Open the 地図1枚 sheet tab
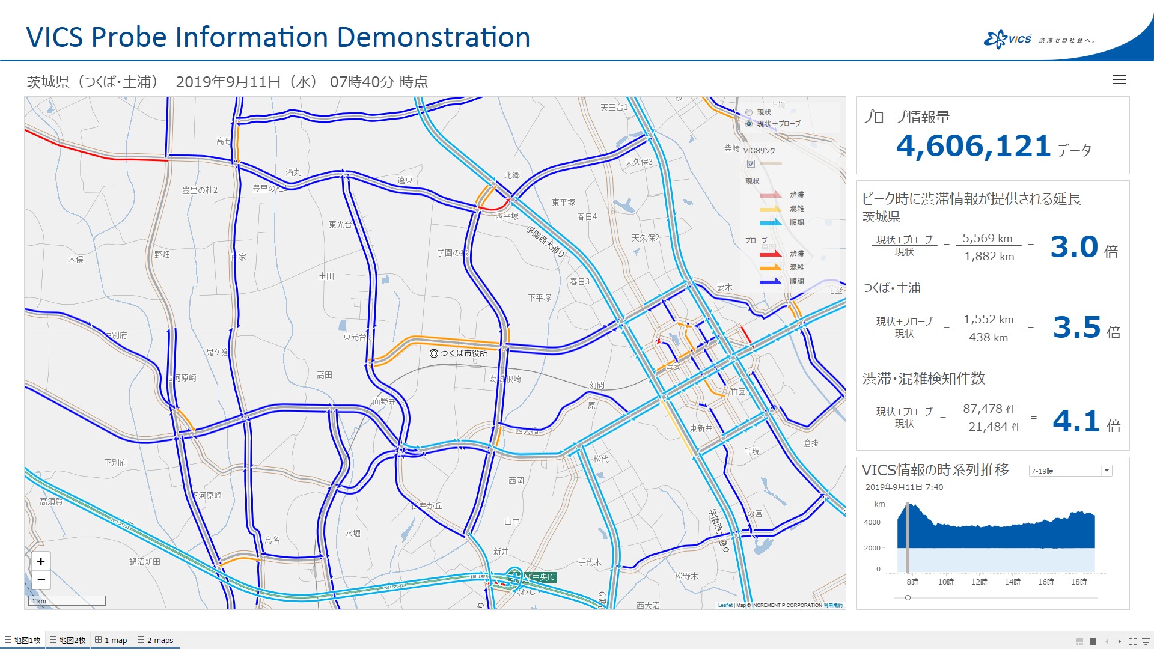1154x649 pixels. (23, 640)
